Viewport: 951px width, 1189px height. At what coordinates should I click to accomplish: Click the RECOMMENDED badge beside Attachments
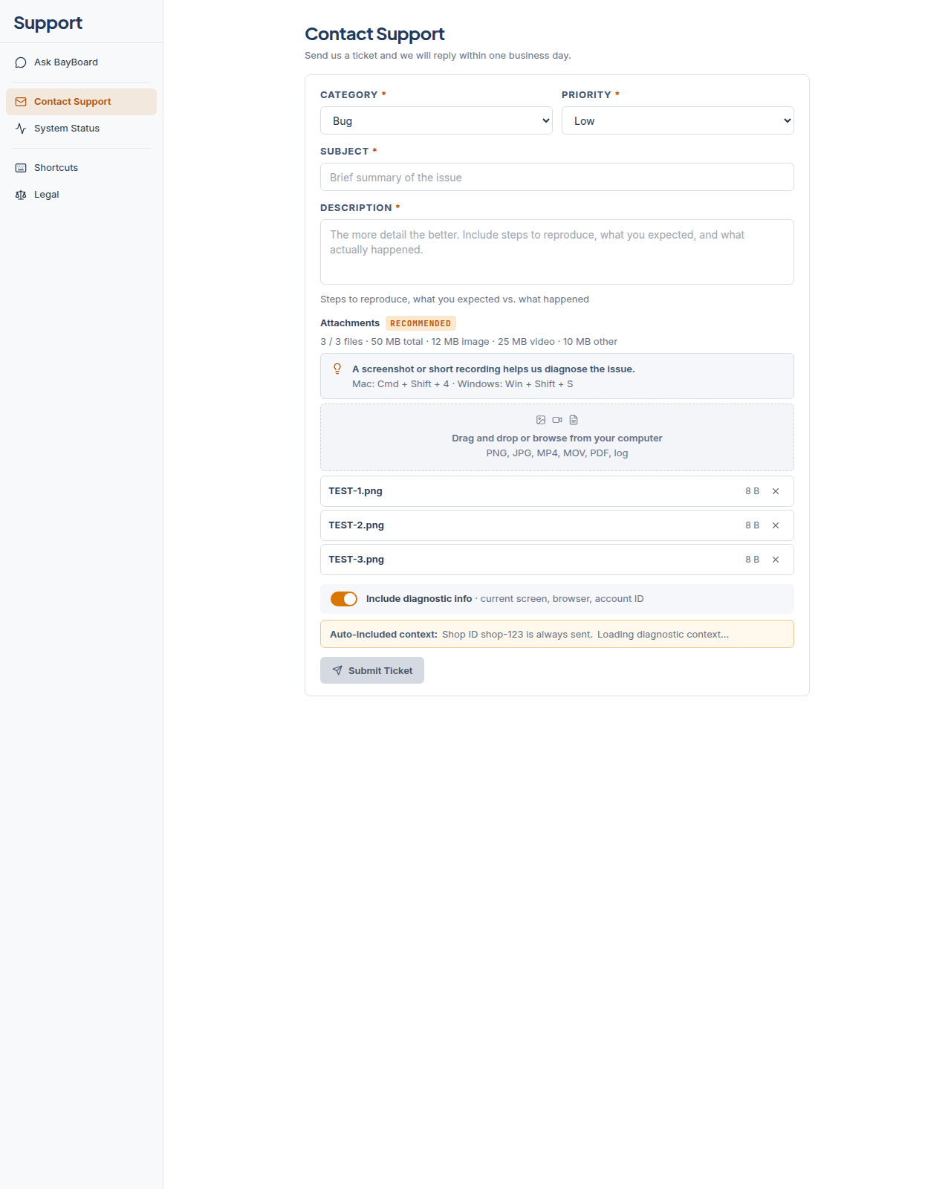pyautogui.click(x=421, y=323)
